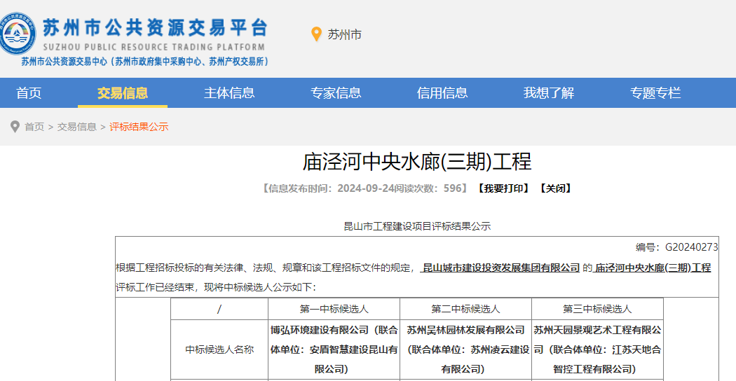736x381 pixels.
Task: Click the Suzhou platform logo emblem
Action: [x=18, y=34]
